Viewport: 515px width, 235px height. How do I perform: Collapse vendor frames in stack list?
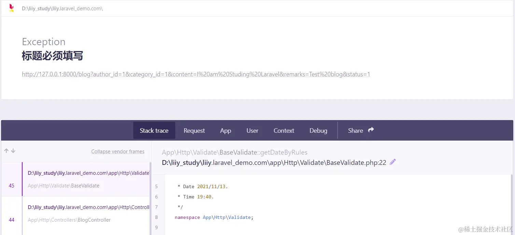pyautogui.click(x=117, y=152)
